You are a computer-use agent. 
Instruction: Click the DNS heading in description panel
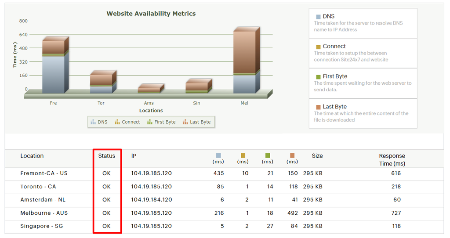click(x=329, y=16)
